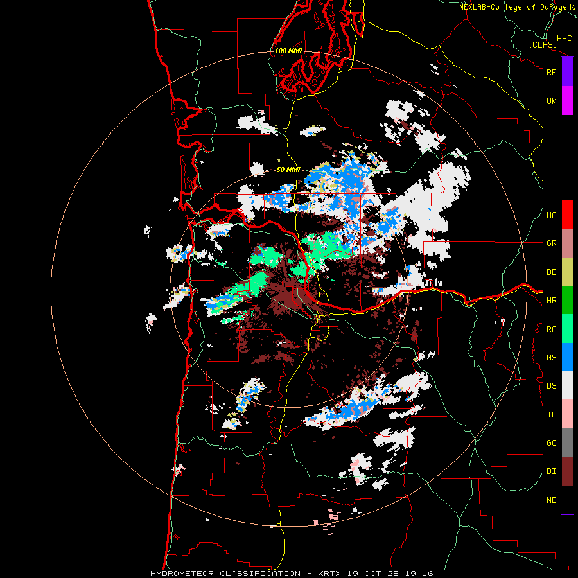Click the BD legend label
Viewport: 578px width, 578px height.
(x=551, y=272)
